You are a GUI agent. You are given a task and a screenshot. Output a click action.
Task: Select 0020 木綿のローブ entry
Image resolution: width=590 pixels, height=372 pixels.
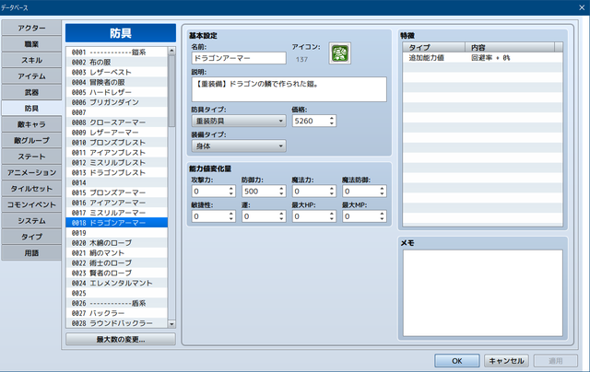(x=117, y=243)
